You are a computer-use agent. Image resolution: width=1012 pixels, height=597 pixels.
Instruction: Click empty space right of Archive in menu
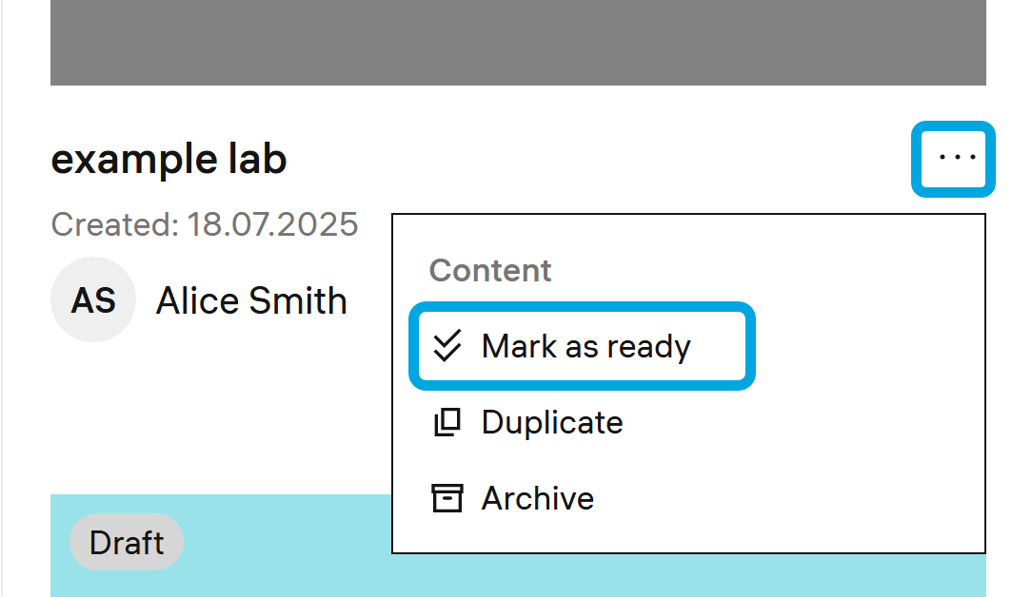coord(790,498)
